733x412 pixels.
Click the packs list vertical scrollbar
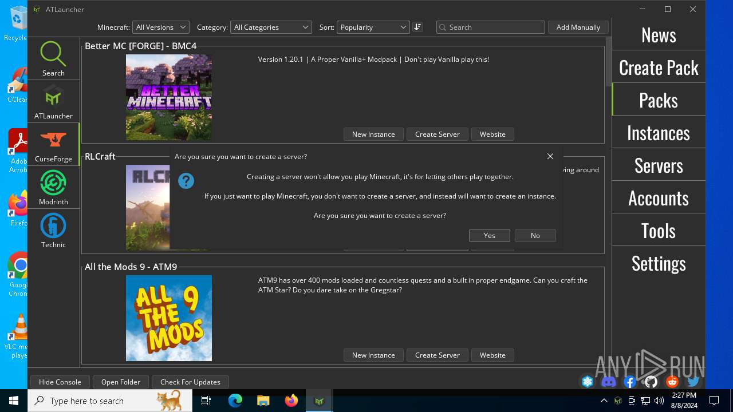pos(609,61)
